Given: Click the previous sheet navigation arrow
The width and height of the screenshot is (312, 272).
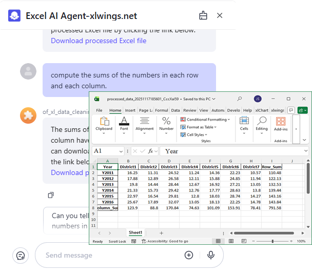Looking at the screenshot, I should tap(99, 233).
